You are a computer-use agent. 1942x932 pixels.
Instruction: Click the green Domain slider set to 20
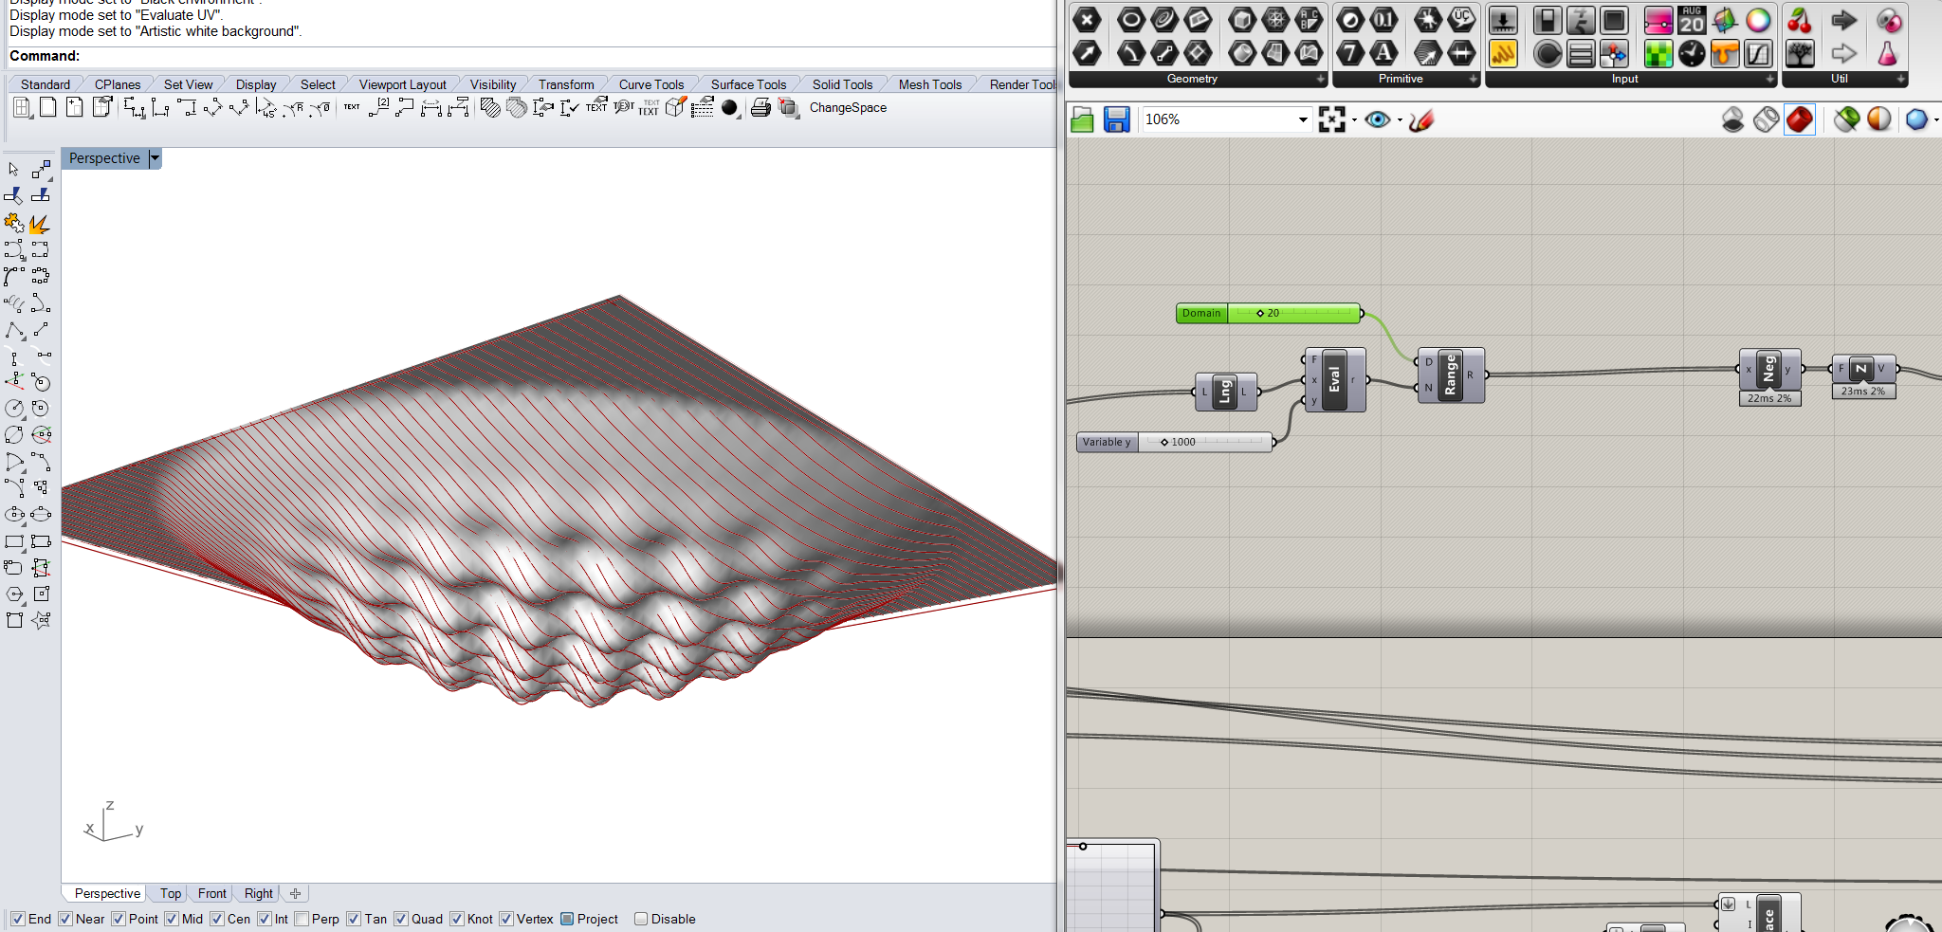1269,313
